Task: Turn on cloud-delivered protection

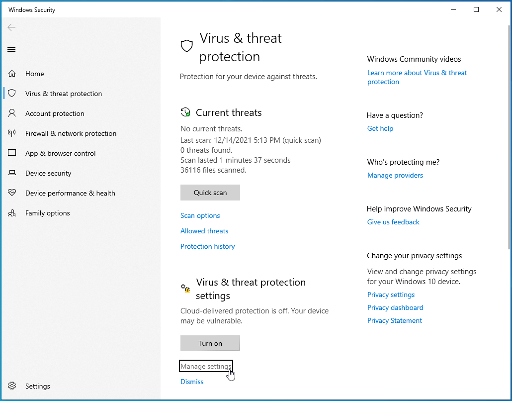Action: pyautogui.click(x=210, y=343)
